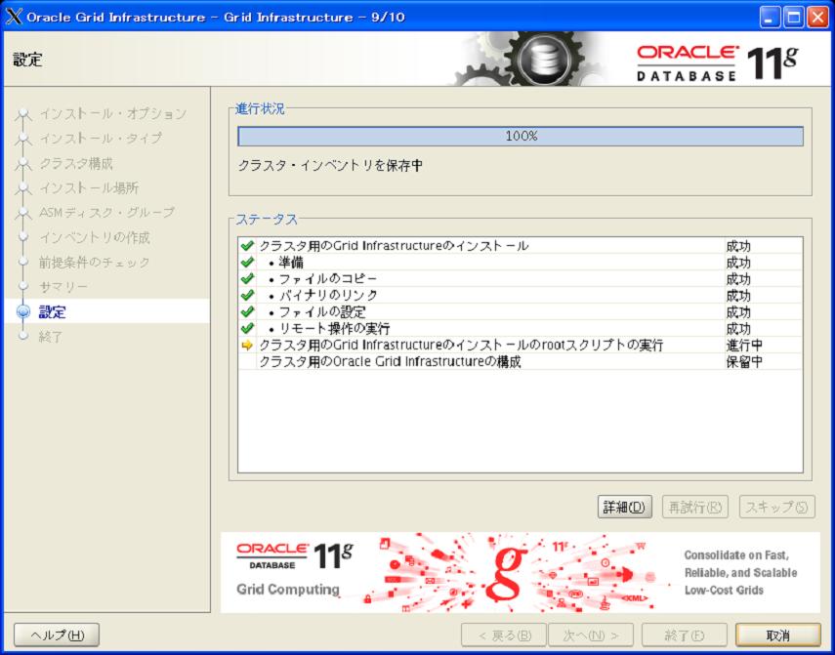Click the 次へ(N) next button
The width and height of the screenshot is (835, 655).
[x=591, y=635]
